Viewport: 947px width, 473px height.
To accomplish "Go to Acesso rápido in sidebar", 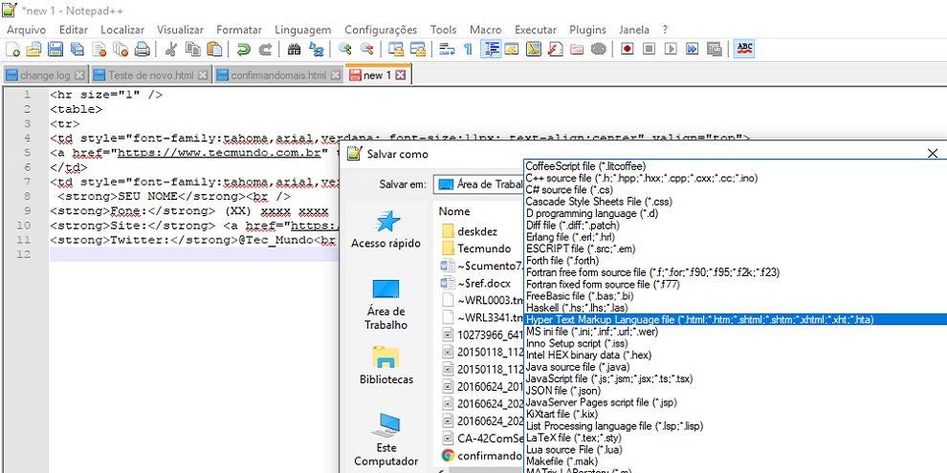I will pos(385,230).
